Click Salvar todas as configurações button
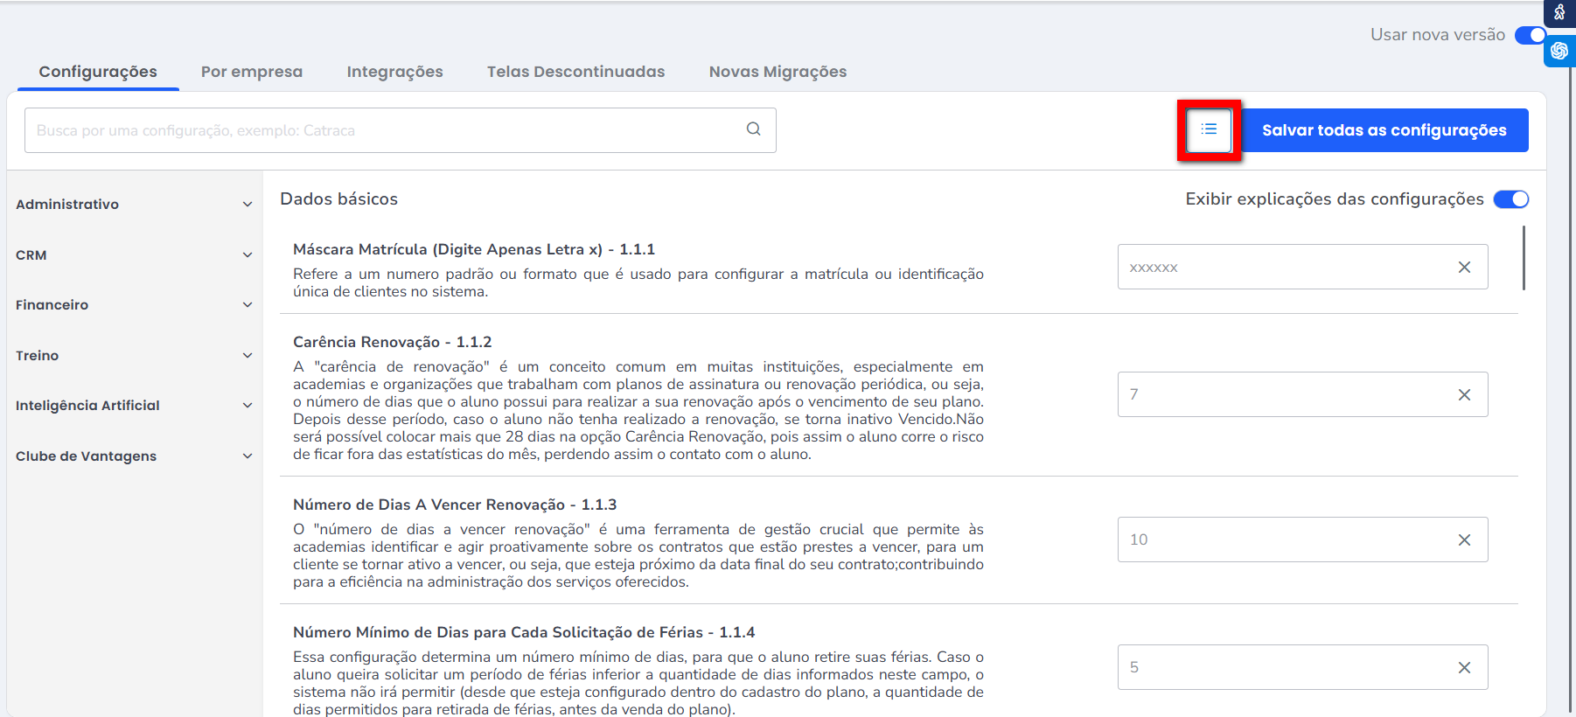The width and height of the screenshot is (1576, 717). click(1384, 130)
